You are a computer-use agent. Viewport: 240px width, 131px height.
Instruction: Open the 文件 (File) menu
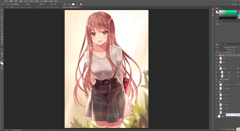point(6,1)
